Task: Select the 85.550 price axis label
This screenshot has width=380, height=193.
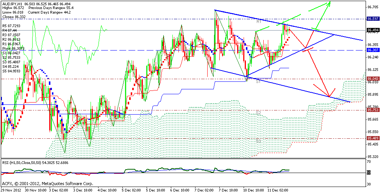Action: [373, 132]
